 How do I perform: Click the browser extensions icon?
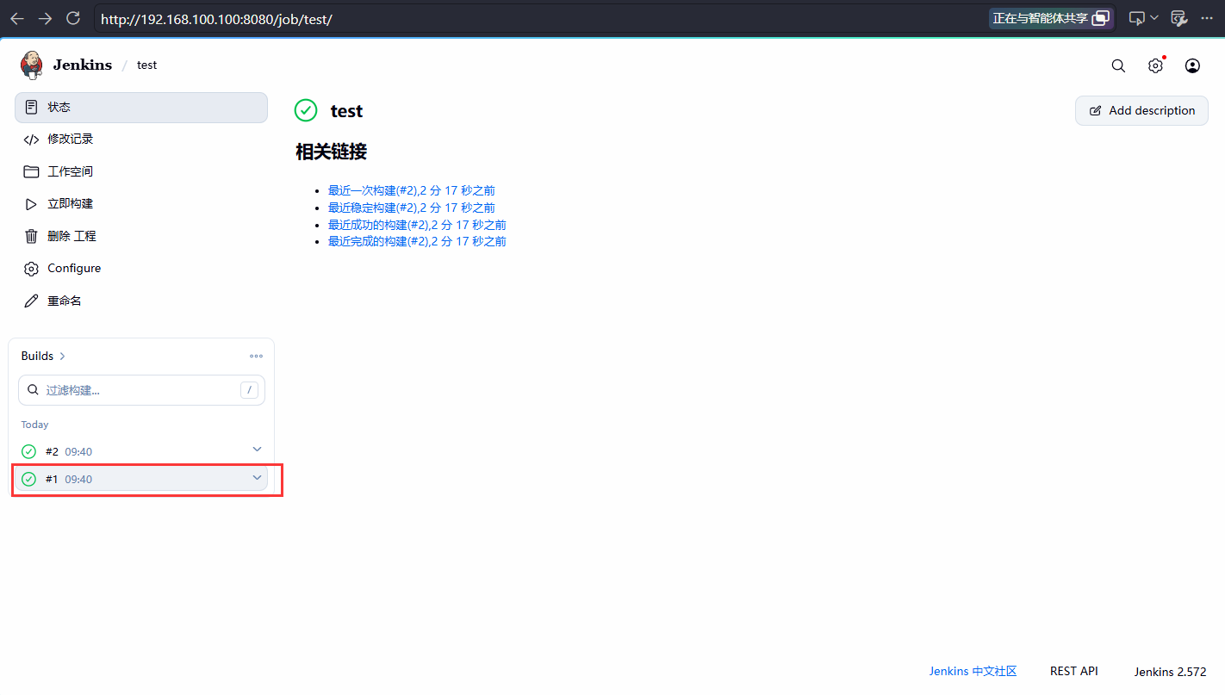[1179, 18]
